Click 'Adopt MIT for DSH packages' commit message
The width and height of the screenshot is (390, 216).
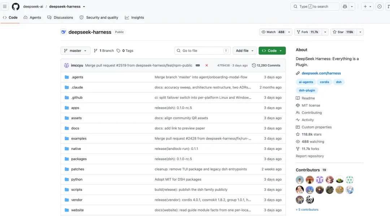[x=178, y=179]
